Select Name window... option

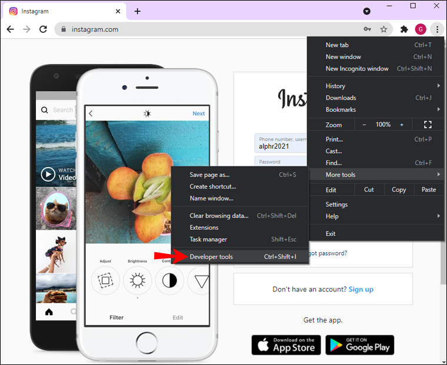pyautogui.click(x=240, y=198)
